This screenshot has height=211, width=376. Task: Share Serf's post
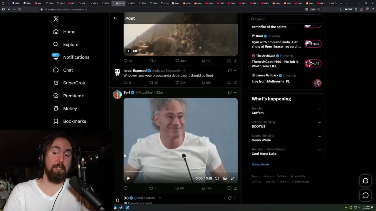pyautogui.click(x=236, y=188)
